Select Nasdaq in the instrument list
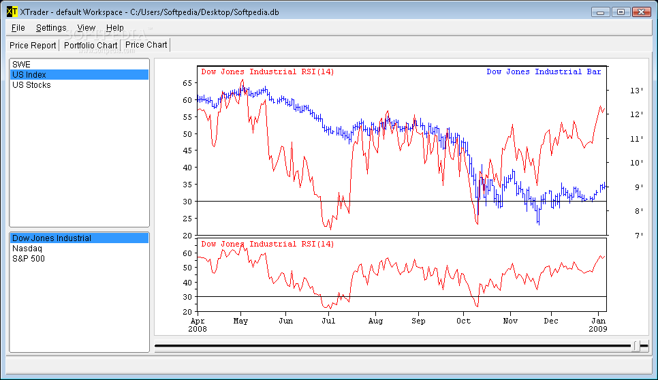The height and width of the screenshot is (380, 658). 79,249
